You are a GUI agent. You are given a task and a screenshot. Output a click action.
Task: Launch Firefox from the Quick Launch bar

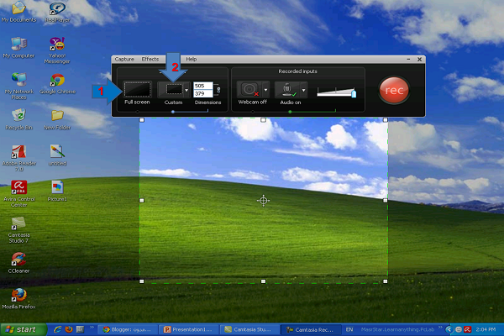[69, 329]
